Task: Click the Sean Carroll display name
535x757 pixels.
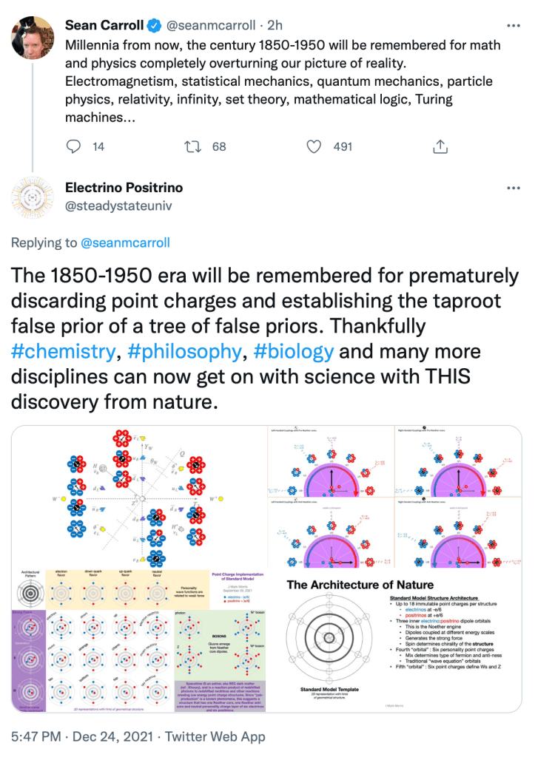Action: (104, 26)
